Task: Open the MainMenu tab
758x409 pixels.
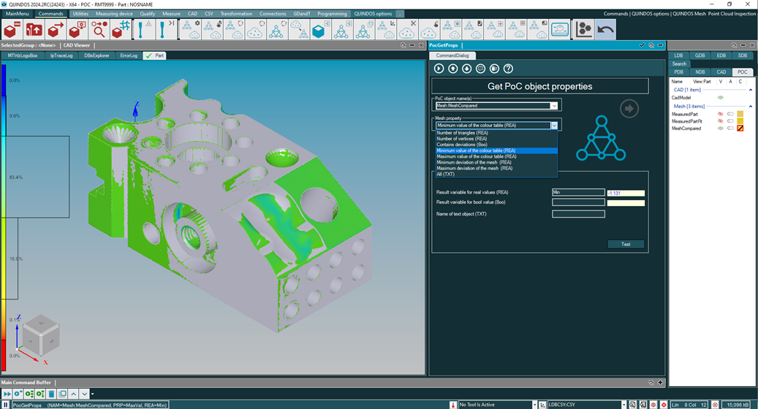Action: (x=17, y=14)
